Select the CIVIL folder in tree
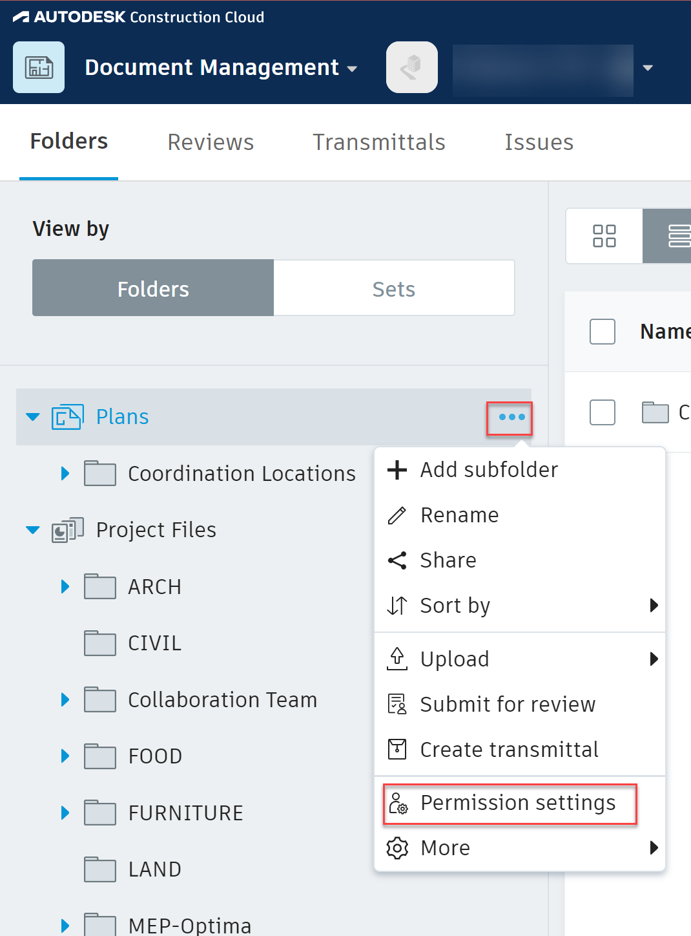 coord(154,643)
